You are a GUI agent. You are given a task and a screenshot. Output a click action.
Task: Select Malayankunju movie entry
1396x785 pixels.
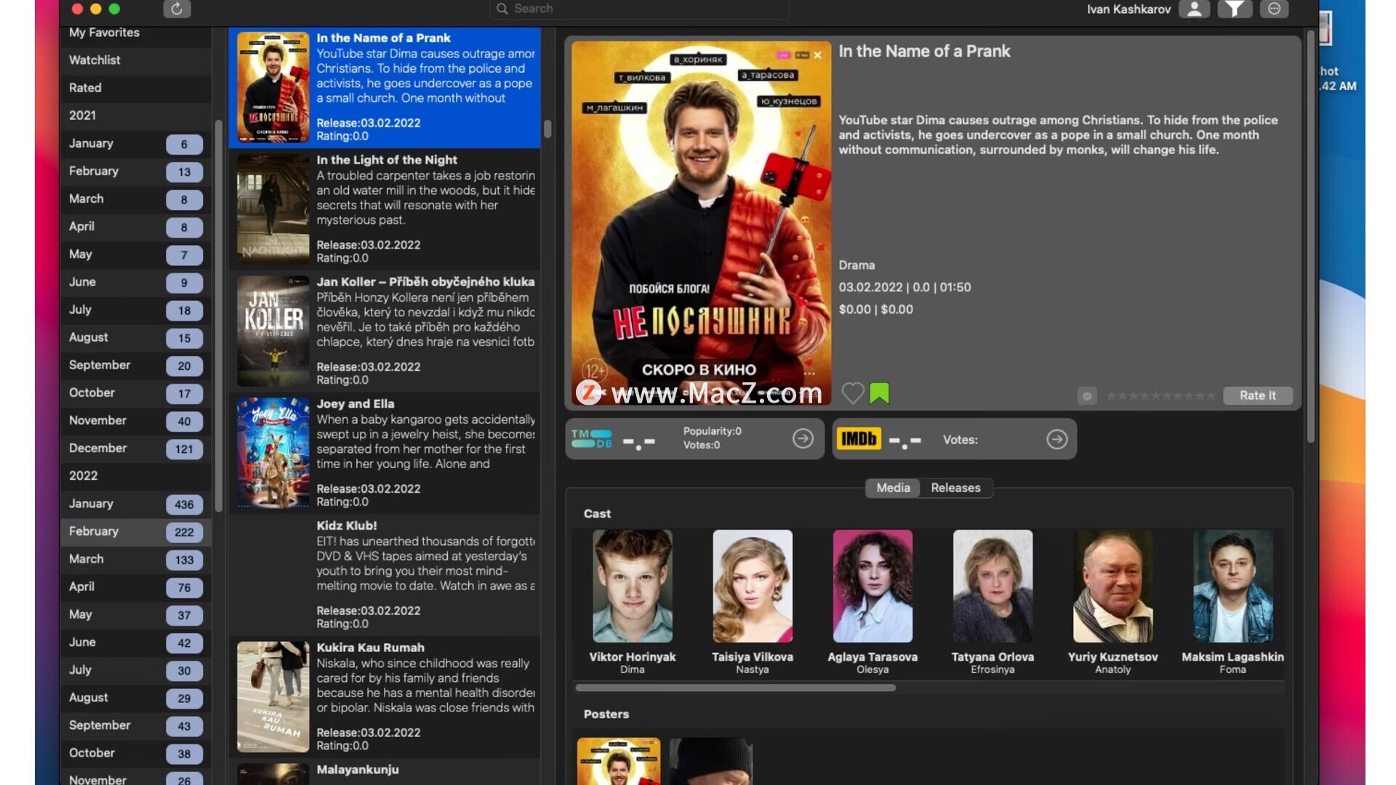coord(385,772)
